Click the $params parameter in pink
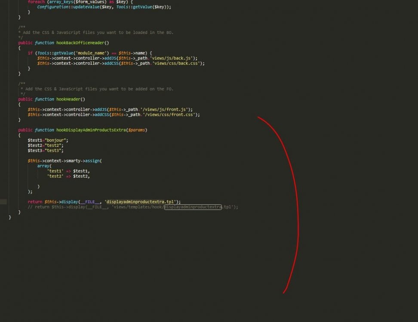 point(137,130)
